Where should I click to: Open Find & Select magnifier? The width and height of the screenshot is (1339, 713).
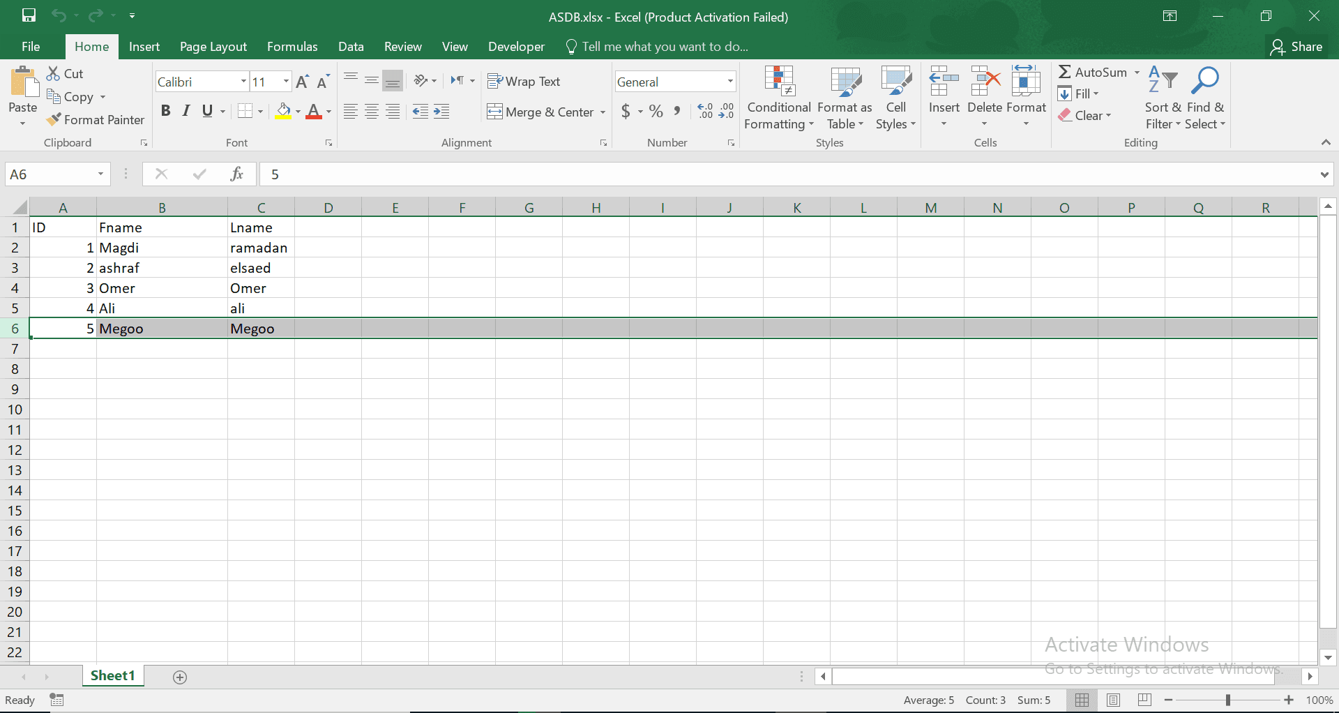tap(1204, 98)
